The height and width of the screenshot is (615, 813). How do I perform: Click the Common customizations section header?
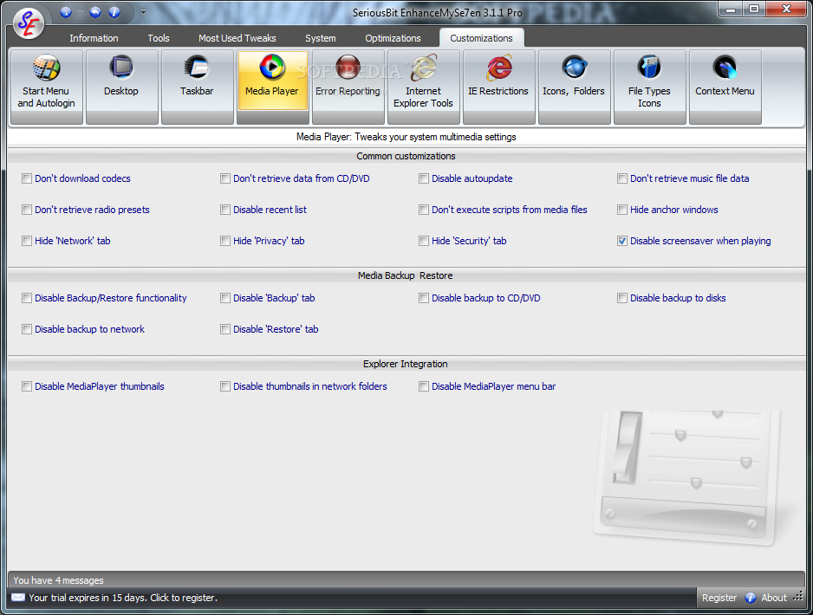pyautogui.click(x=406, y=156)
